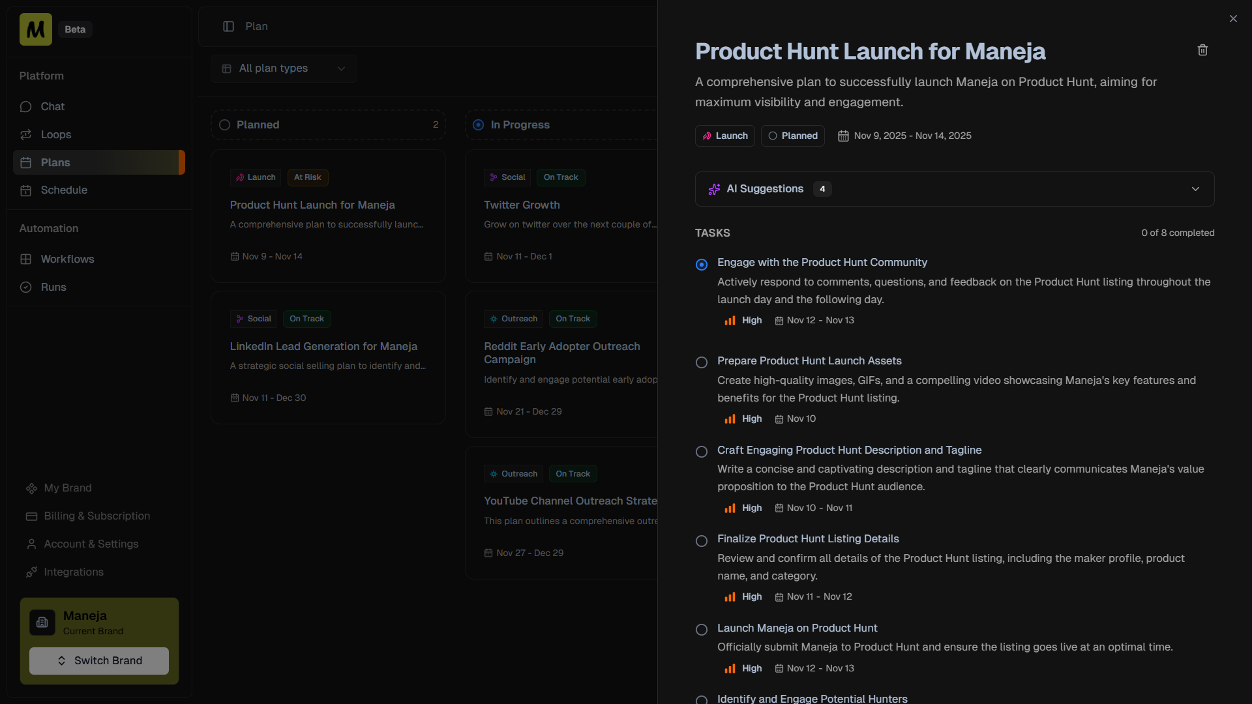Open the Schedule sidebar item
1252x704 pixels.
[x=64, y=190]
